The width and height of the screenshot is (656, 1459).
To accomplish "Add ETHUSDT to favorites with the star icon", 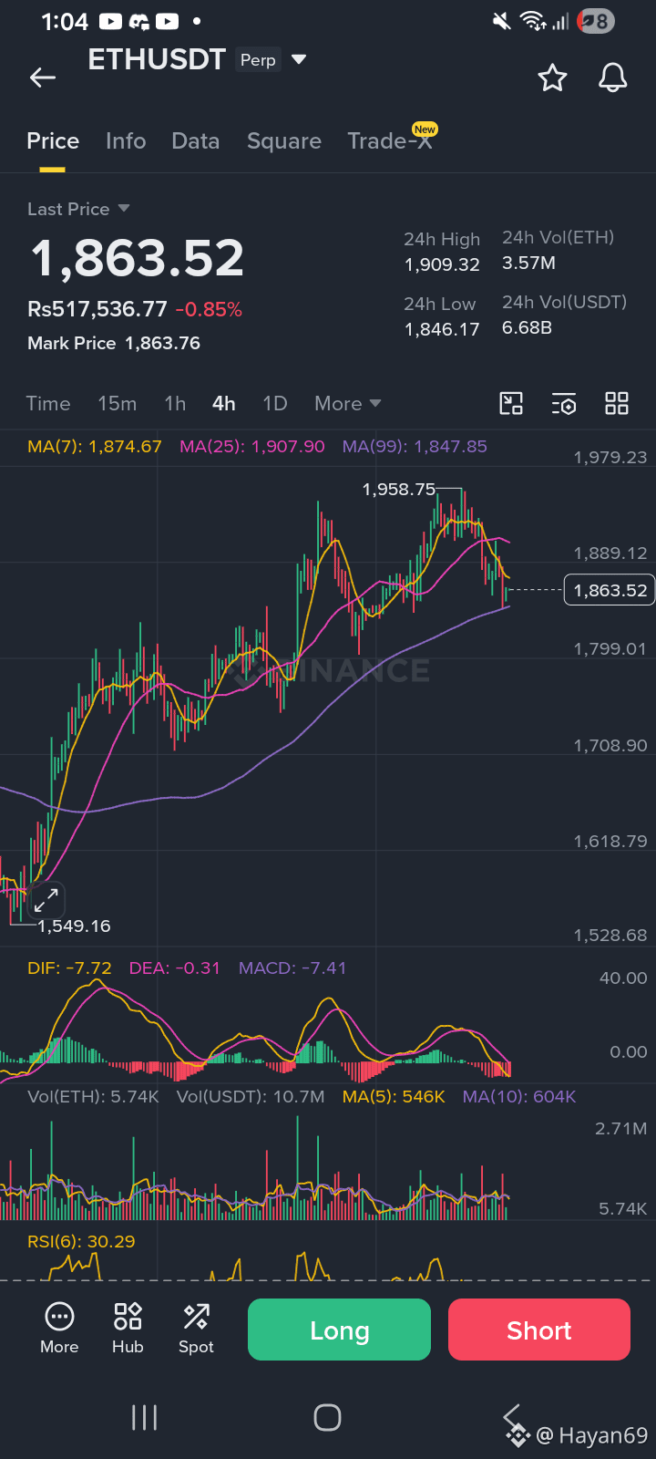I will (552, 78).
